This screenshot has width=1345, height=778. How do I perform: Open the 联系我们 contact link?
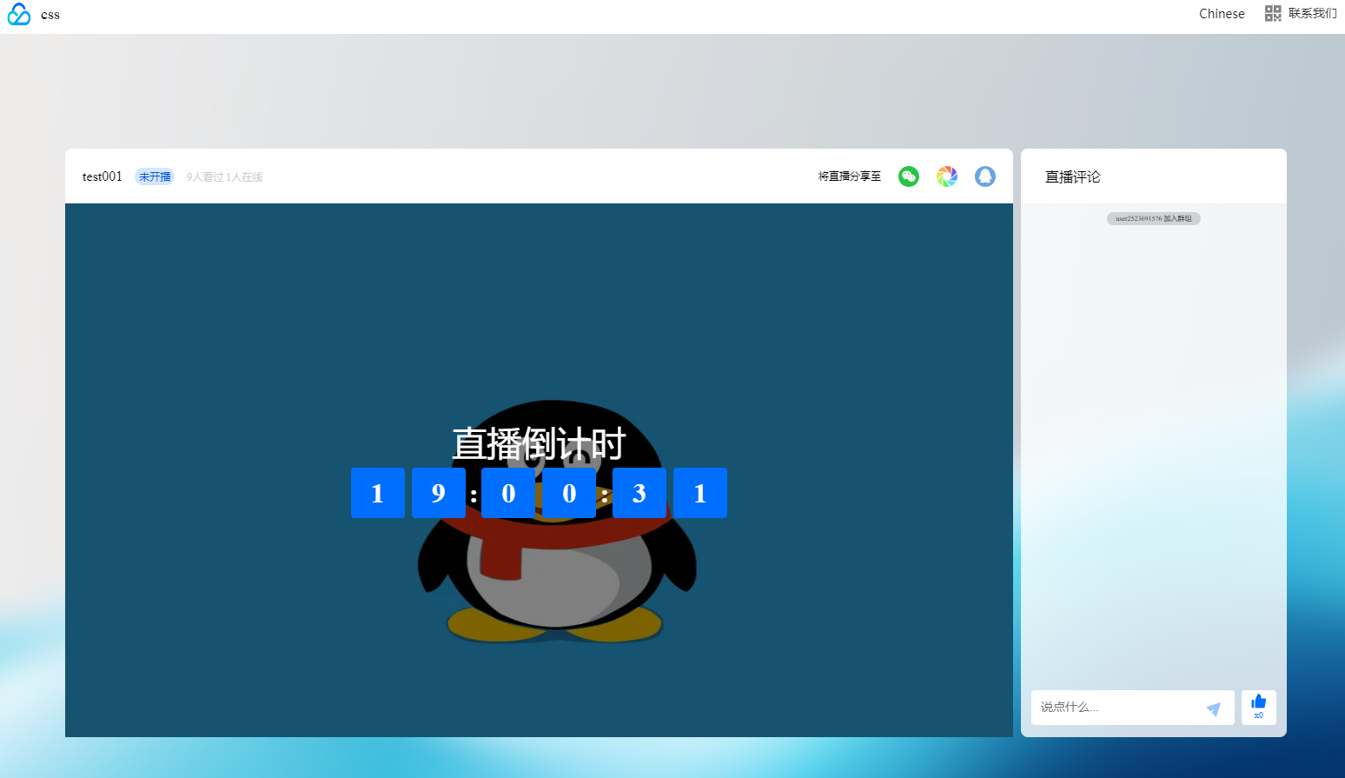1313,13
